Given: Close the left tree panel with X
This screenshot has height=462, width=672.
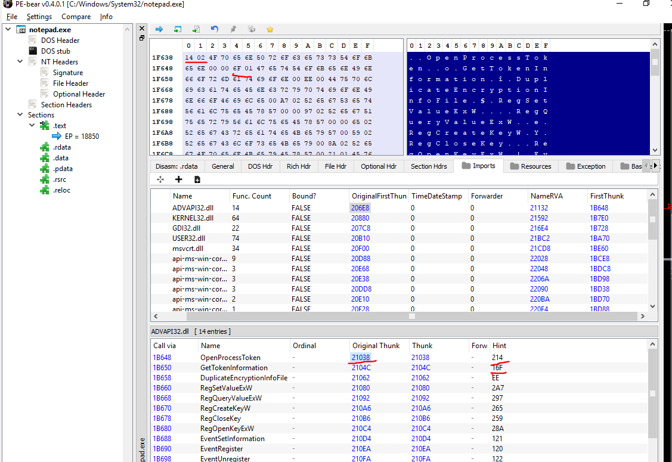Looking at the screenshot, I should tap(141, 29).
